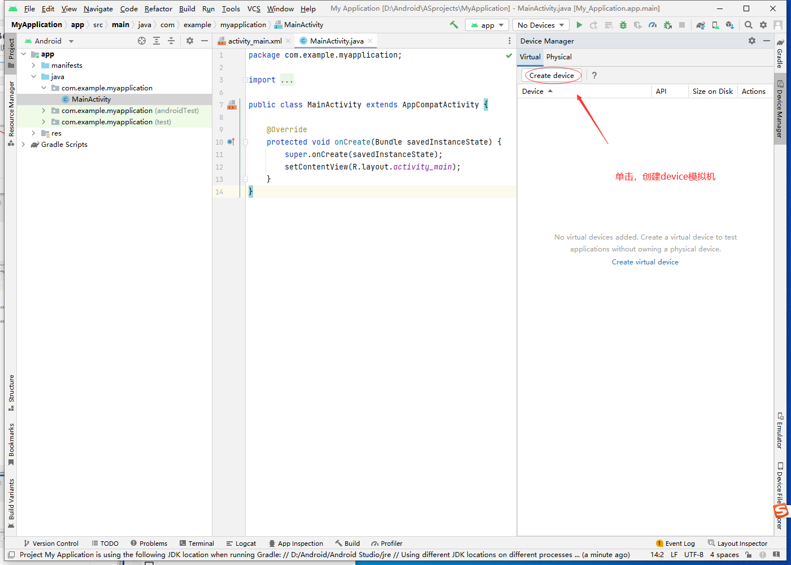Click the Apply Changes and Restart icon
791x565 pixels.
pyautogui.click(x=594, y=25)
